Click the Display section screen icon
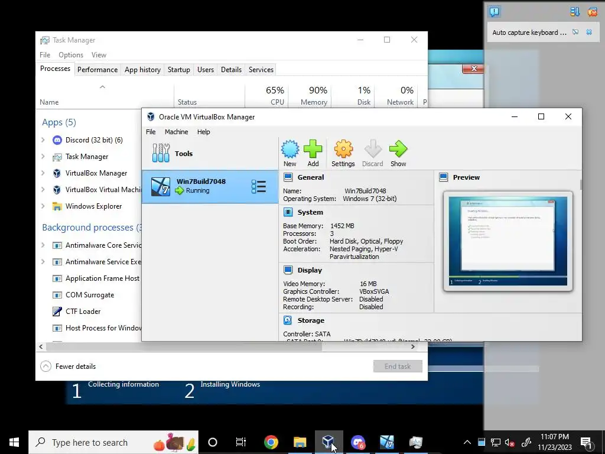 (288, 270)
